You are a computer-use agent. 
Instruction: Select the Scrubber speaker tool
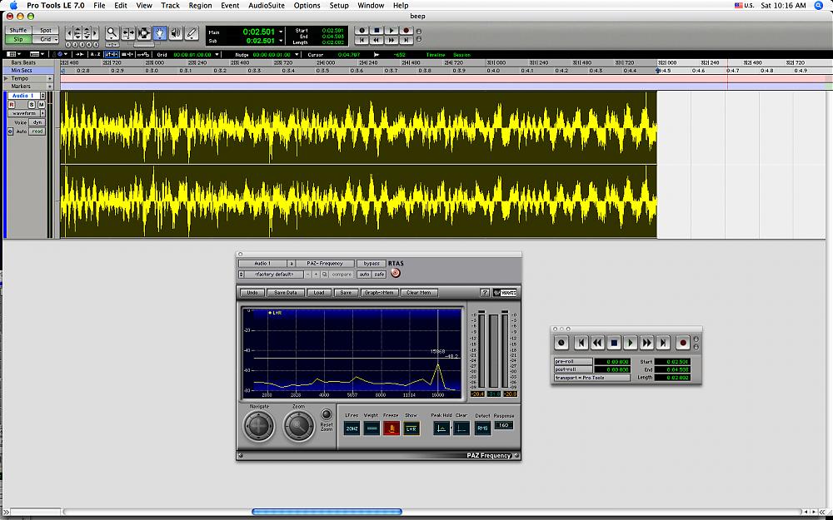(x=176, y=33)
